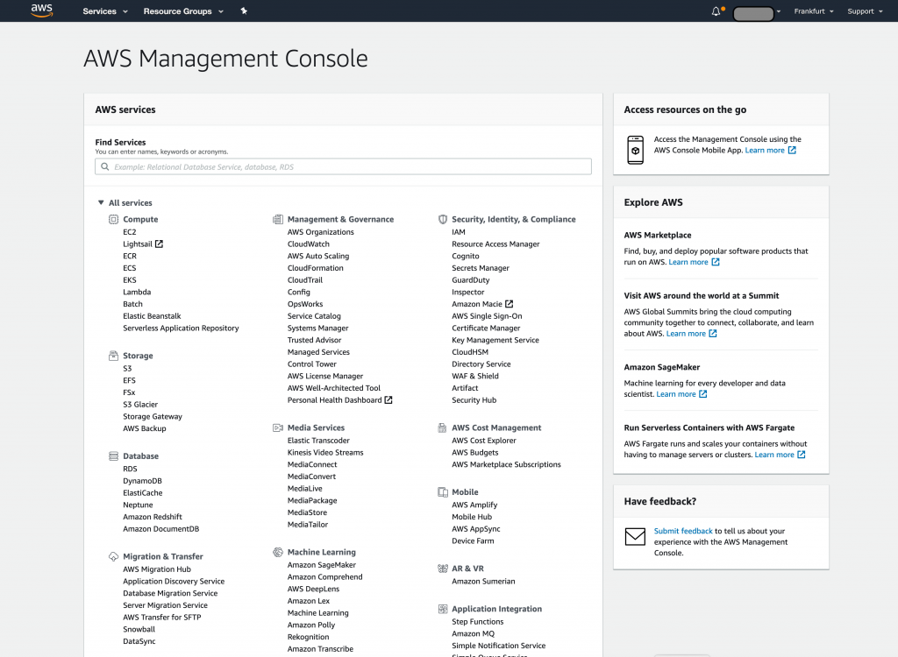Viewport: 898px width, 657px height.
Task: Click the Storage category icon
Action: [x=113, y=356]
